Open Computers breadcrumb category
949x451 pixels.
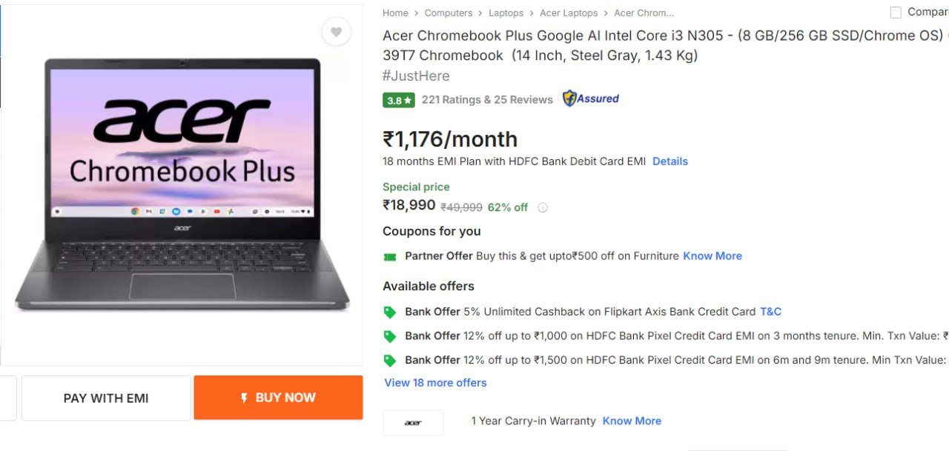click(448, 13)
